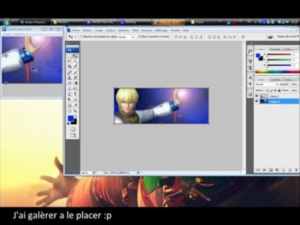Select the Brush tool

(75, 72)
